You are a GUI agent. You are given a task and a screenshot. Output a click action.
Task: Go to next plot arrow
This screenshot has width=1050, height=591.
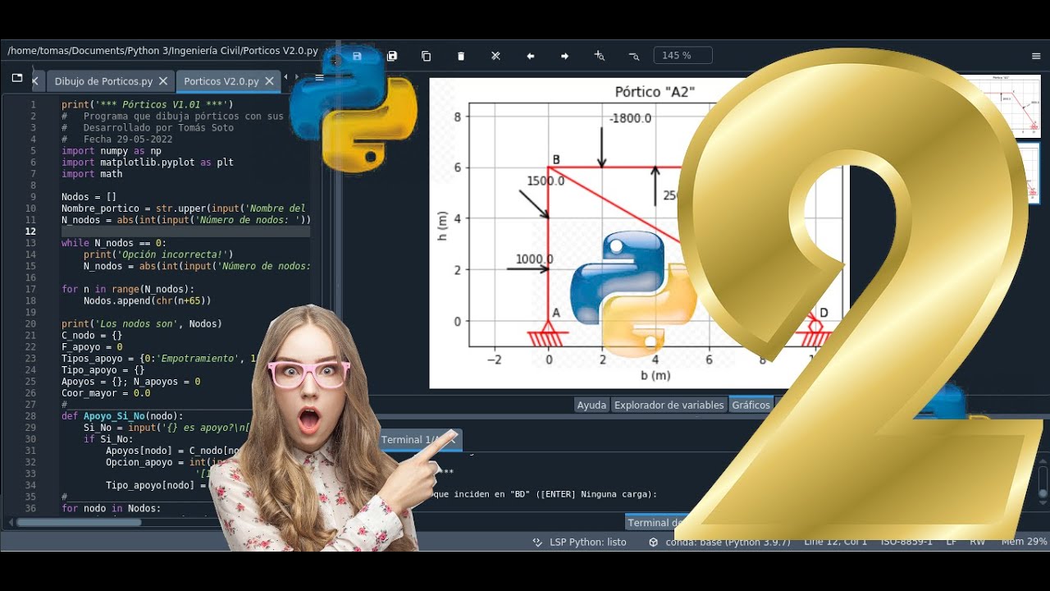pos(564,56)
